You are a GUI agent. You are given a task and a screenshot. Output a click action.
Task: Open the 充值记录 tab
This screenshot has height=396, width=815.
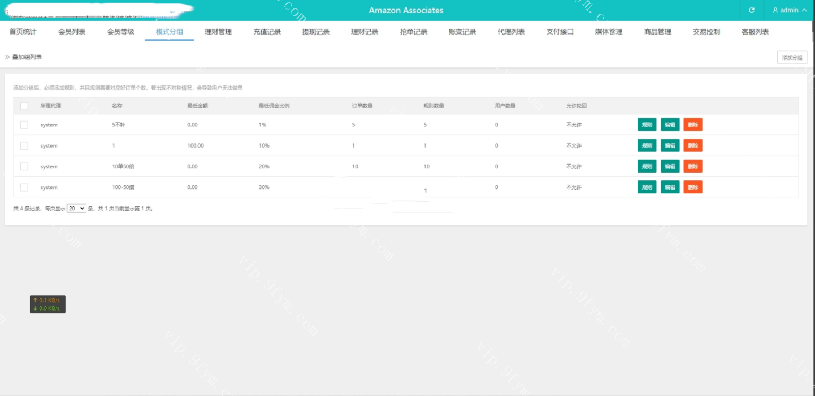coord(267,32)
